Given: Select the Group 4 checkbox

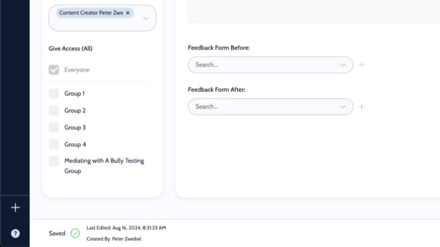Looking at the screenshot, I should pos(54,144).
